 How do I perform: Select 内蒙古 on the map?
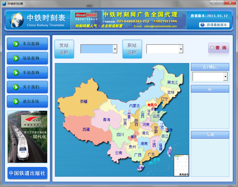[x=134, y=106]
